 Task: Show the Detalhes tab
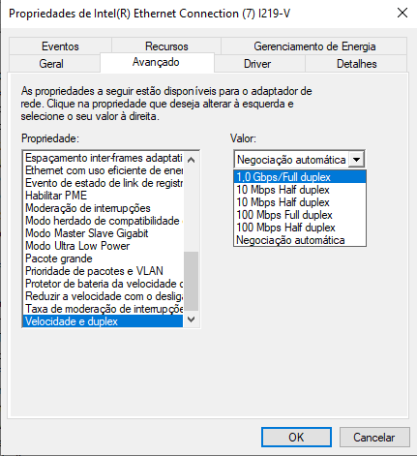(x=356, y=64)
